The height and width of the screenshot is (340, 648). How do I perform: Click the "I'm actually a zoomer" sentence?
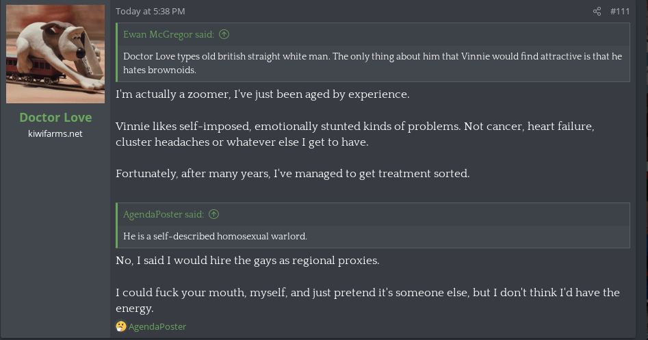(x=262, y=94)
